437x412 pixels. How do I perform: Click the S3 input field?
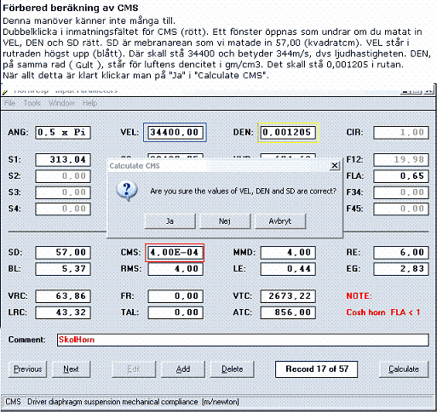click(63, 192)
